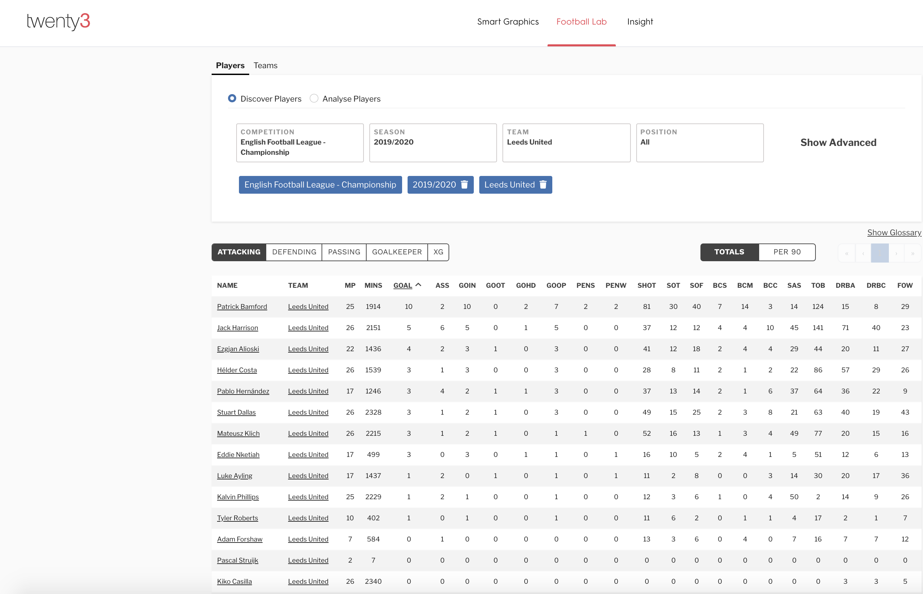Open Pascal Struijk's player link
923x594 pixels.
pyautogui.click(x=238, y=560)
